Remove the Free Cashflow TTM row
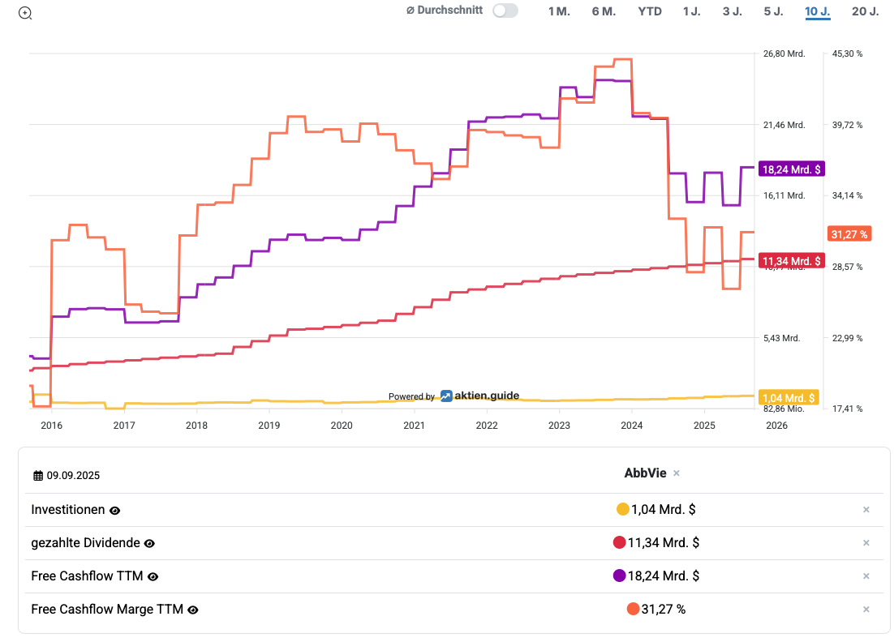 pyautogui.click(x=866, y=576)
